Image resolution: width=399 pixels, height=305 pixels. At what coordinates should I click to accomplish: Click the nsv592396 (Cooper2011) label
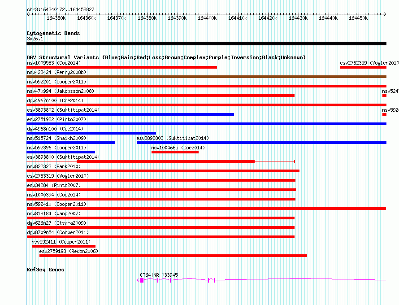click(x=56, y=148)
